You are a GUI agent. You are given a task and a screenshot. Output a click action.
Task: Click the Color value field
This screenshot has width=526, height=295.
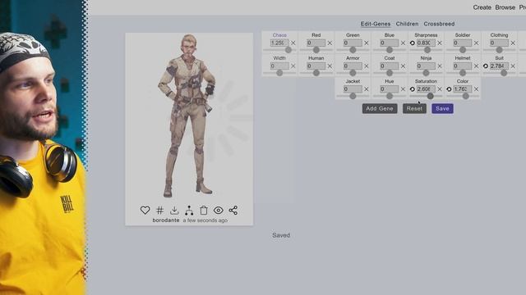(463, 89)
